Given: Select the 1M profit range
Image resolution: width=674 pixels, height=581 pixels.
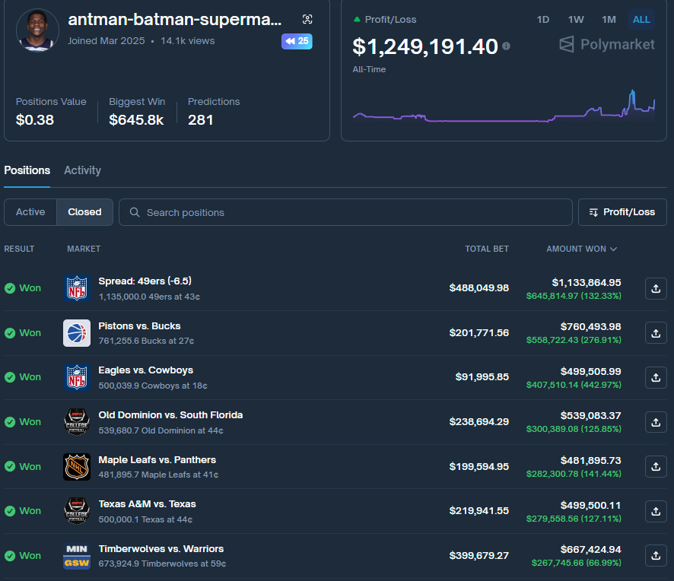Looking at the screenshot, I should tap(609, 19).
